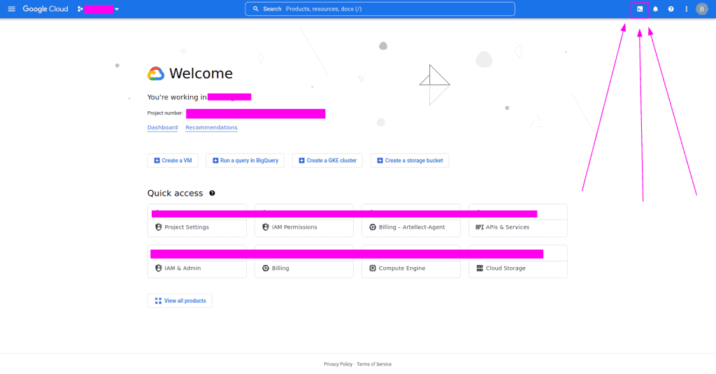716x374 pixels.
Task: Click the Create a VM button
Action: [173, 160]
